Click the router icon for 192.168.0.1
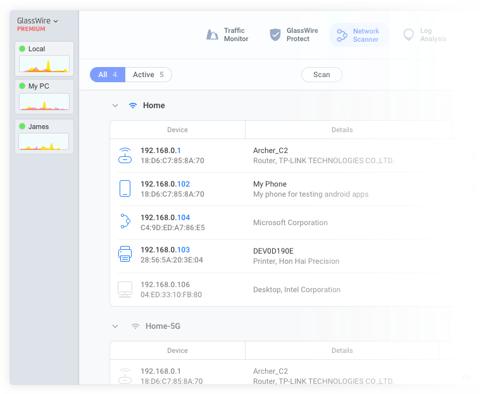The height and width of the screenshot is (394, 481). [x=125, y=156]
